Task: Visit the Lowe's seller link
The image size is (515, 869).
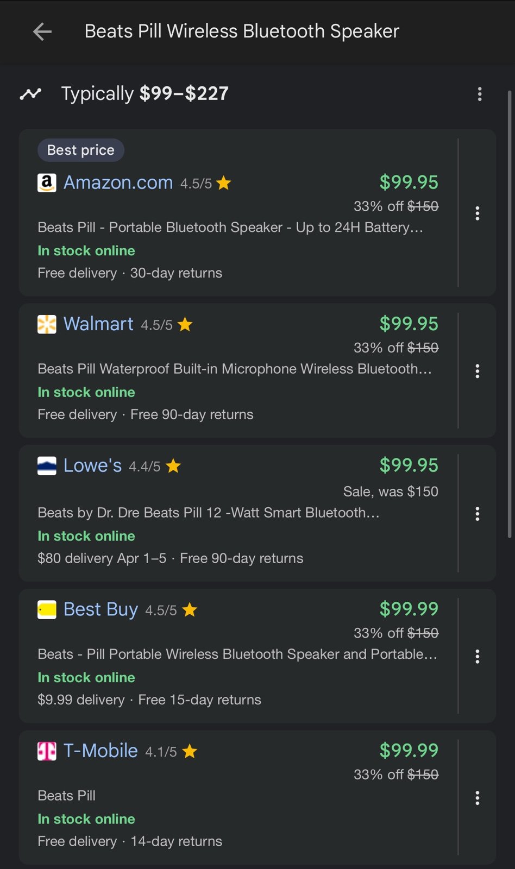Action: coord(92,465)
